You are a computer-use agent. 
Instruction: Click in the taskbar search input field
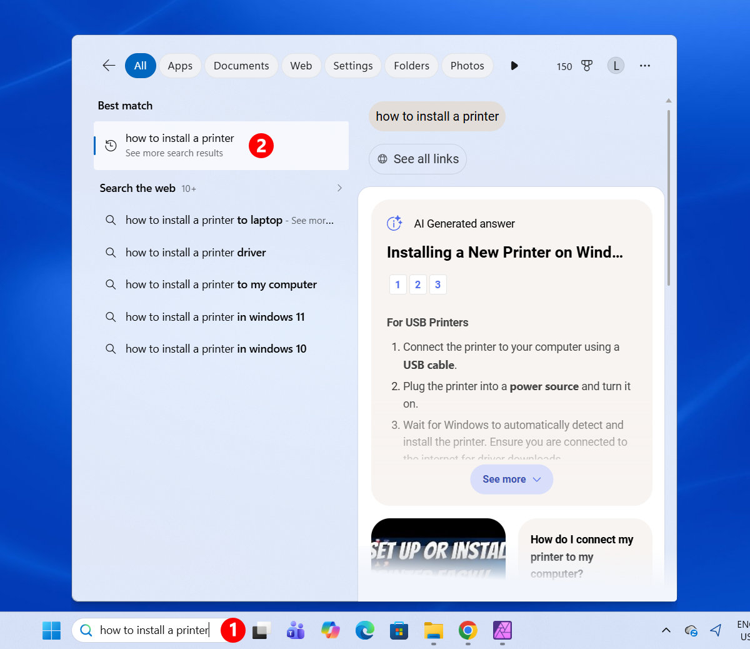click(155, 630)
